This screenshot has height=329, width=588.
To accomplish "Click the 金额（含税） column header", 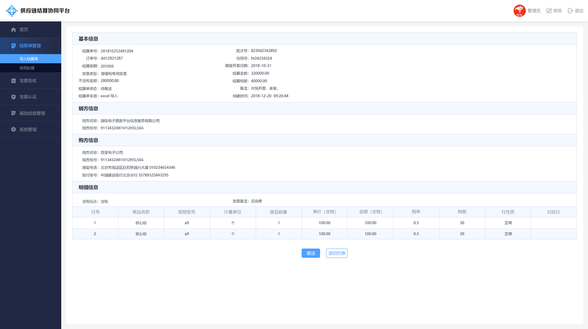I will (x=371, y=212).
